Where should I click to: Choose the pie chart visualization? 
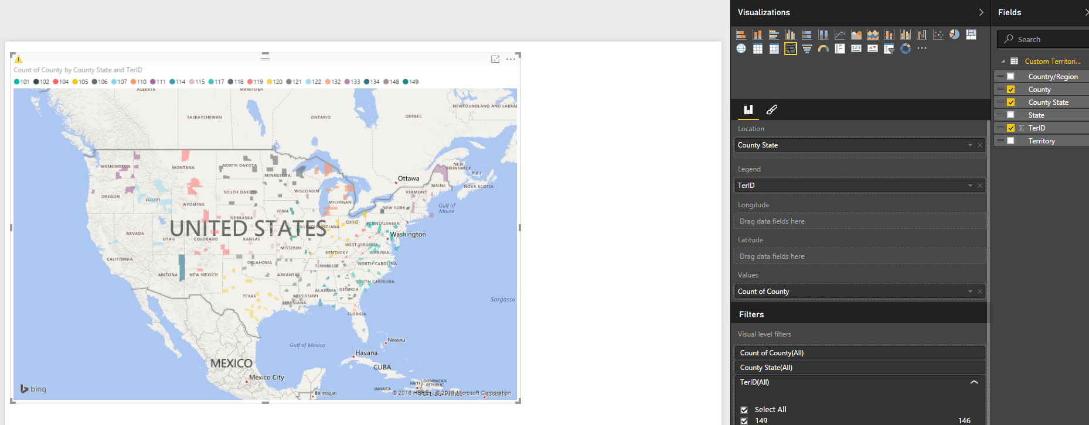[955, 35]
